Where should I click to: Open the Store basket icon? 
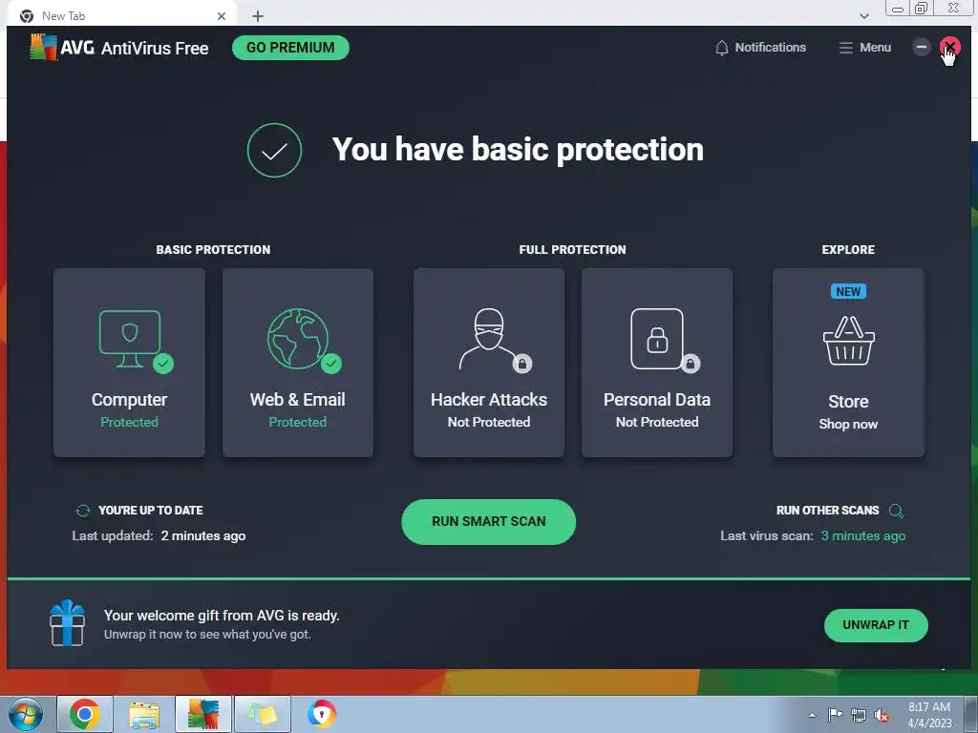coord(848,341)
